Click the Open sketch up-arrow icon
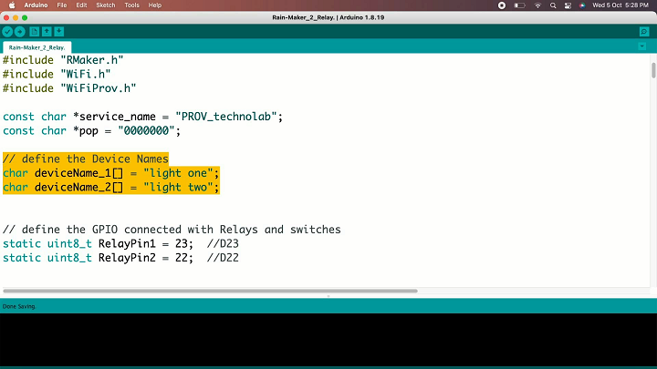Viewport: 657px width, 369px height. click(47, 32)
